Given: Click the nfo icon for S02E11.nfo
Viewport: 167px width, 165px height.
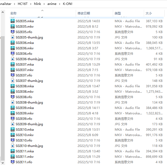Looking at the screenshot, I should 13,162.
